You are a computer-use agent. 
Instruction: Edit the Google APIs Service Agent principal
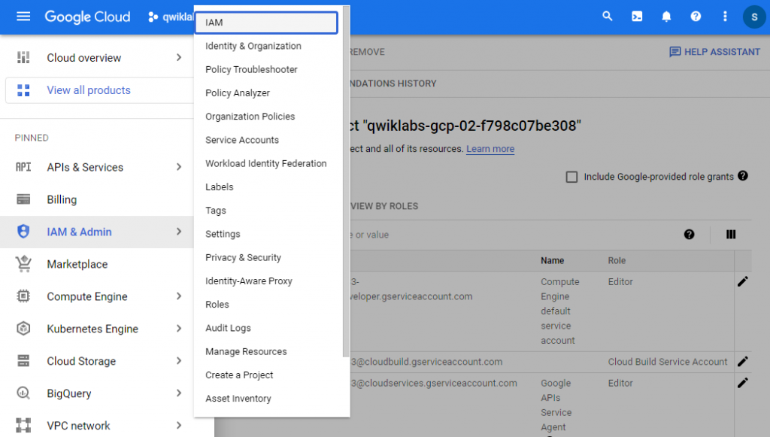click(742, 383)
